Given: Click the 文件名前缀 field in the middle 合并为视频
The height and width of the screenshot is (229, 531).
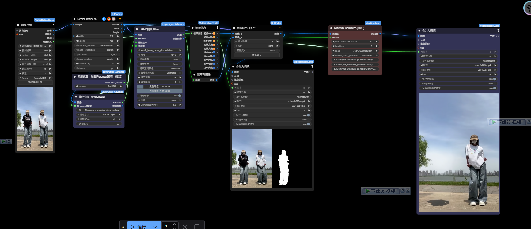Looking at the screenshot, I should coord(272,97).
